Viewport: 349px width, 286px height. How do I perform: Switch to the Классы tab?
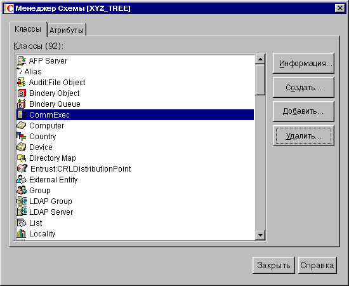point(28,29)
